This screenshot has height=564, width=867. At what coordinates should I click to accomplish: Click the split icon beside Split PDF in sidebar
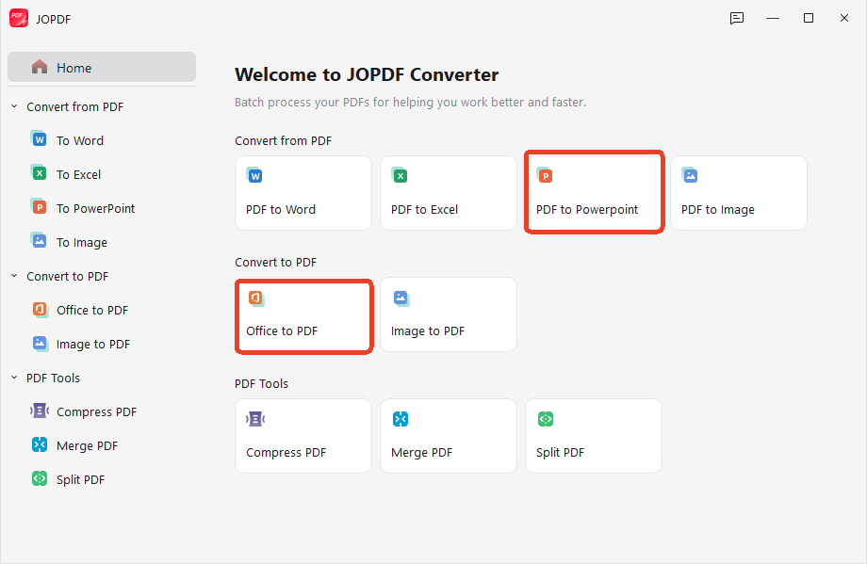click(x=40, y=478)
